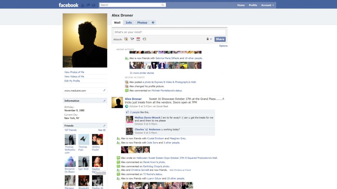
Task: Go to Home in the top bar
Action: (241, 5)
